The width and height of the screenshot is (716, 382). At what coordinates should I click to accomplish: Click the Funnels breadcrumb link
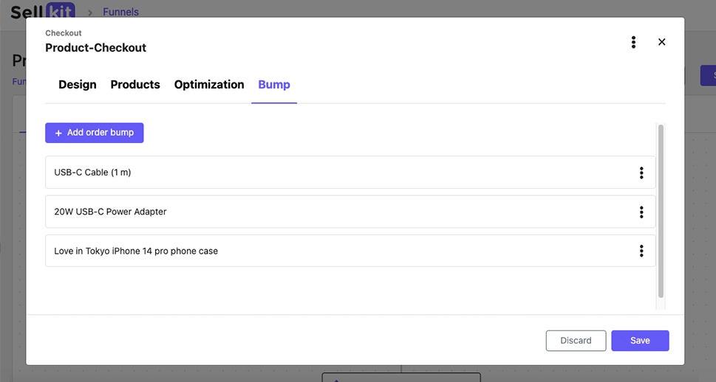point(120,12)
